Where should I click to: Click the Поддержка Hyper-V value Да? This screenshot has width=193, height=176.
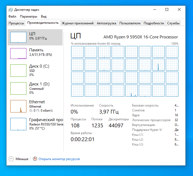(176, 130)
